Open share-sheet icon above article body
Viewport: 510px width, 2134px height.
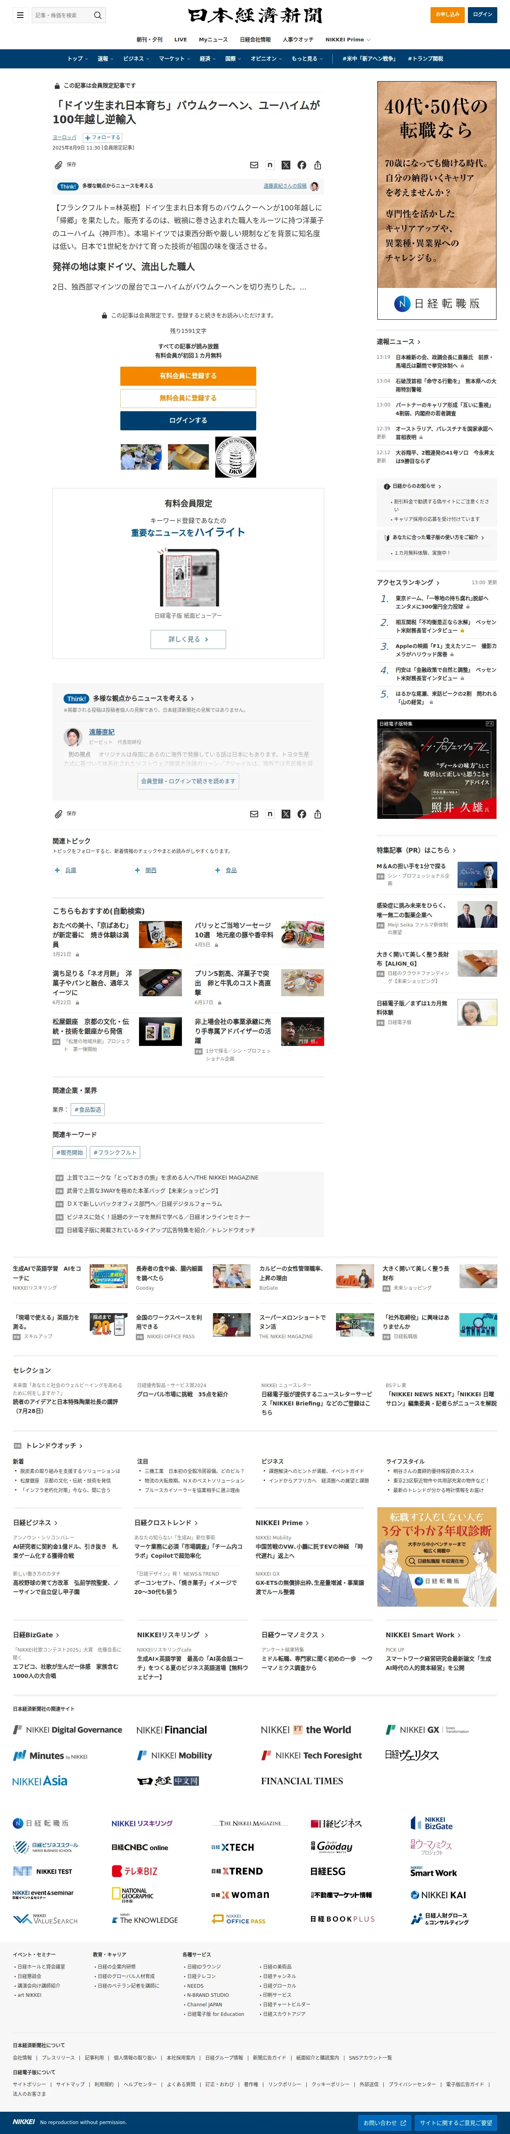pyautogui.click(x=317, y=165)
